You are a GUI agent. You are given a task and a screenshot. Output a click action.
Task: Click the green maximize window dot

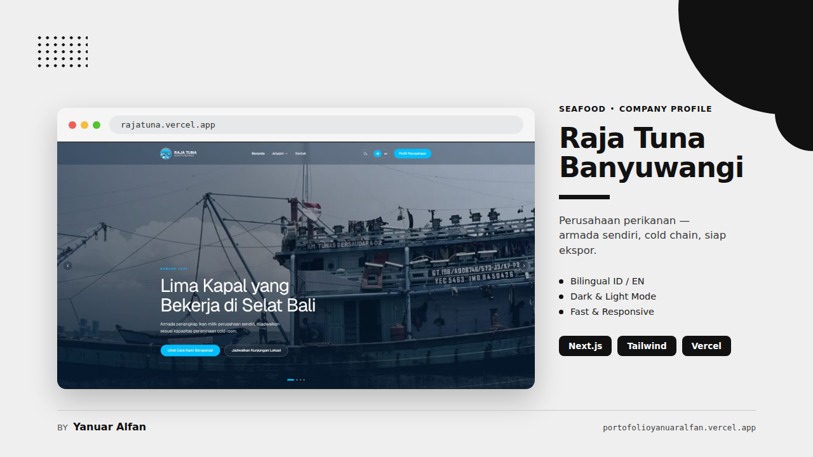pos(97,125)
